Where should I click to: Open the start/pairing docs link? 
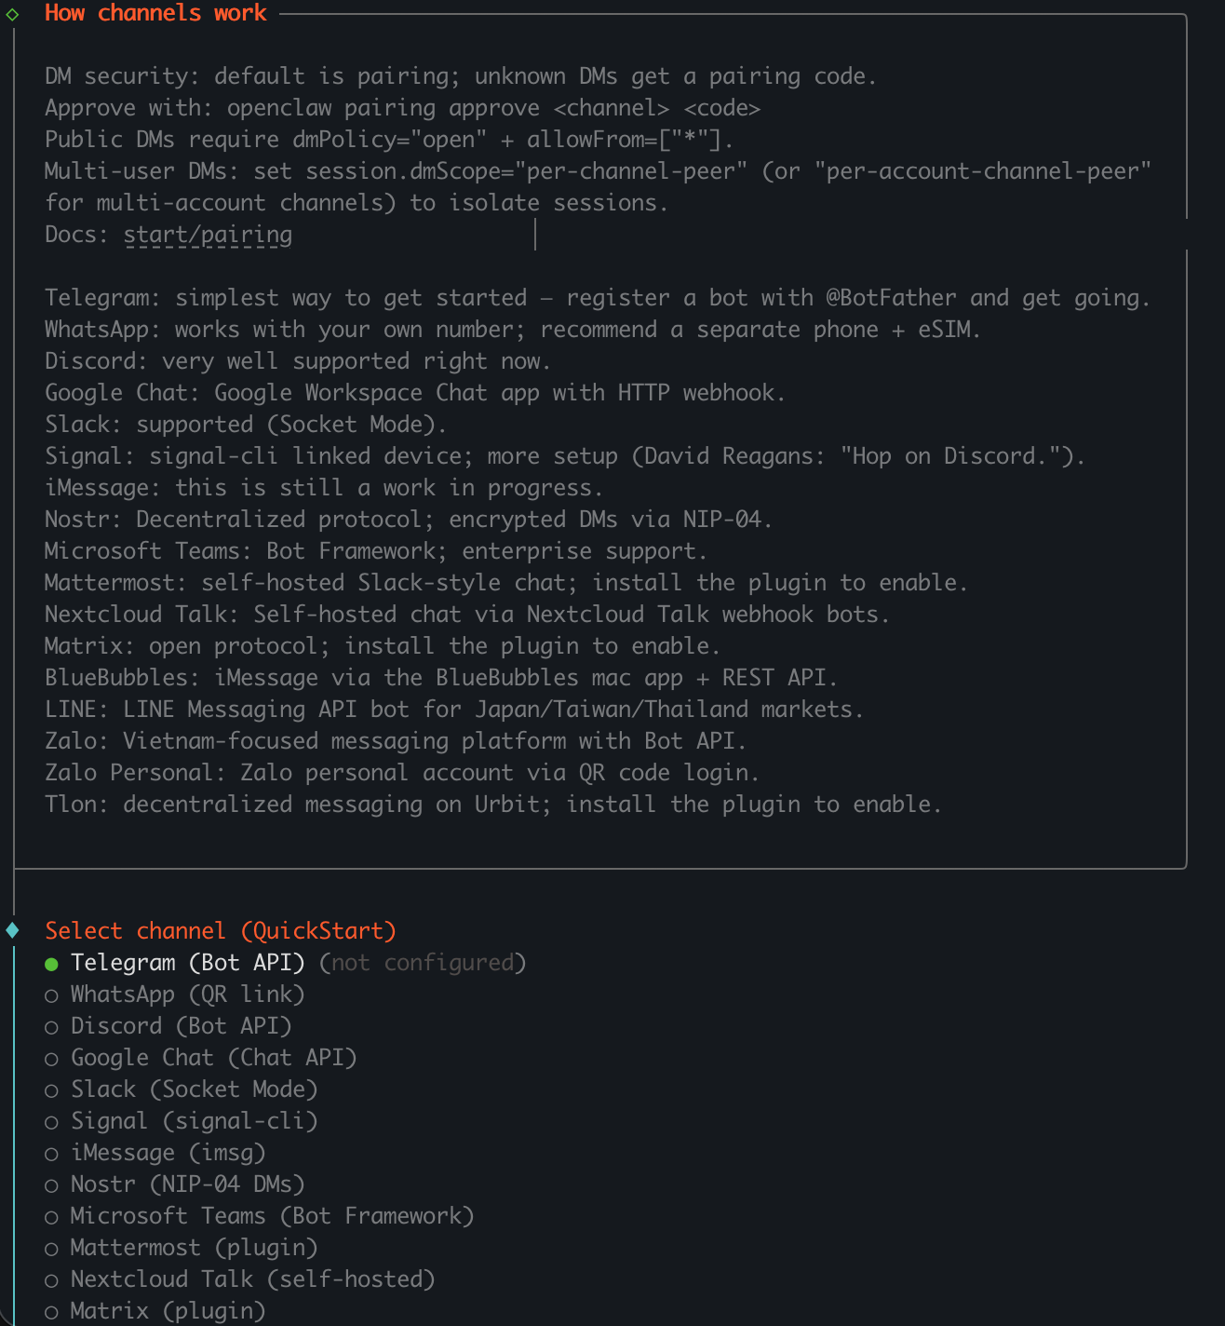coord(208,235)
